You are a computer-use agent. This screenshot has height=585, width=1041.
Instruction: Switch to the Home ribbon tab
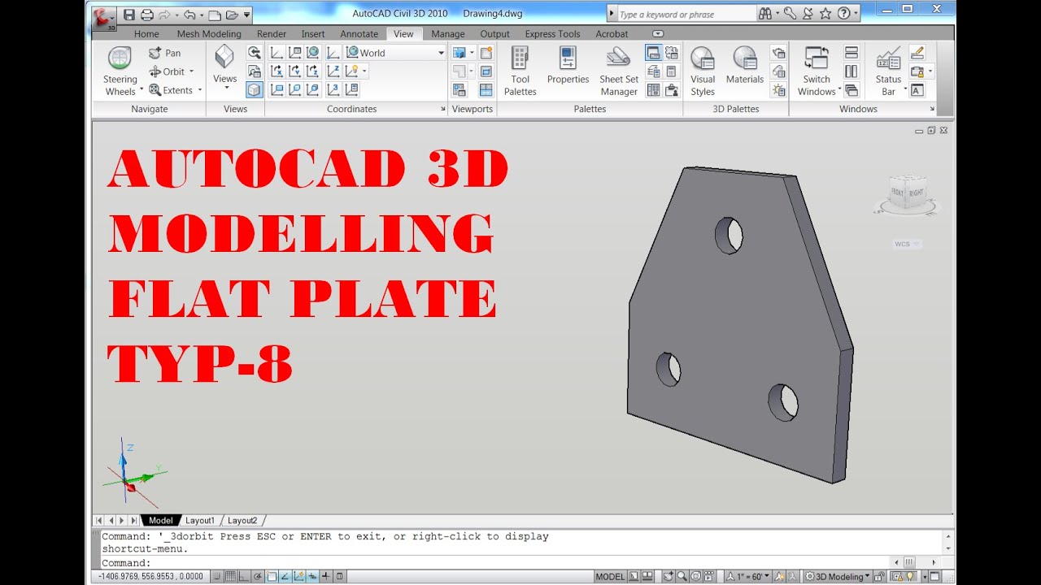[146, 34]
